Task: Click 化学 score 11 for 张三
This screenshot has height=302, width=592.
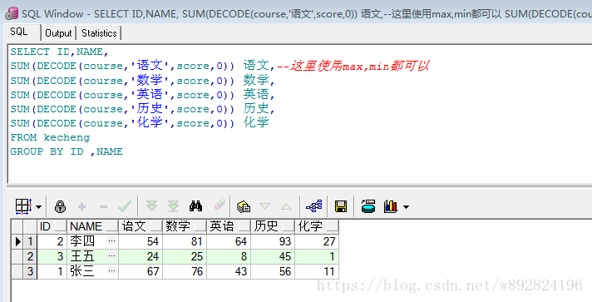Action: point(317,271)
